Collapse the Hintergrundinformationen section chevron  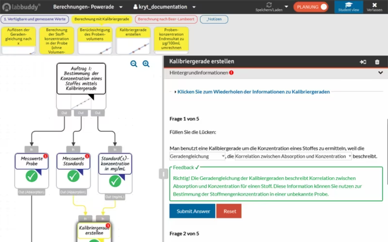381,73
